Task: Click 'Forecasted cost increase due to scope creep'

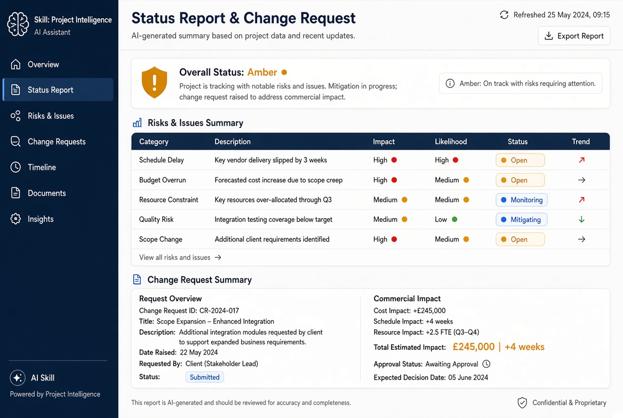Action: 278,180
